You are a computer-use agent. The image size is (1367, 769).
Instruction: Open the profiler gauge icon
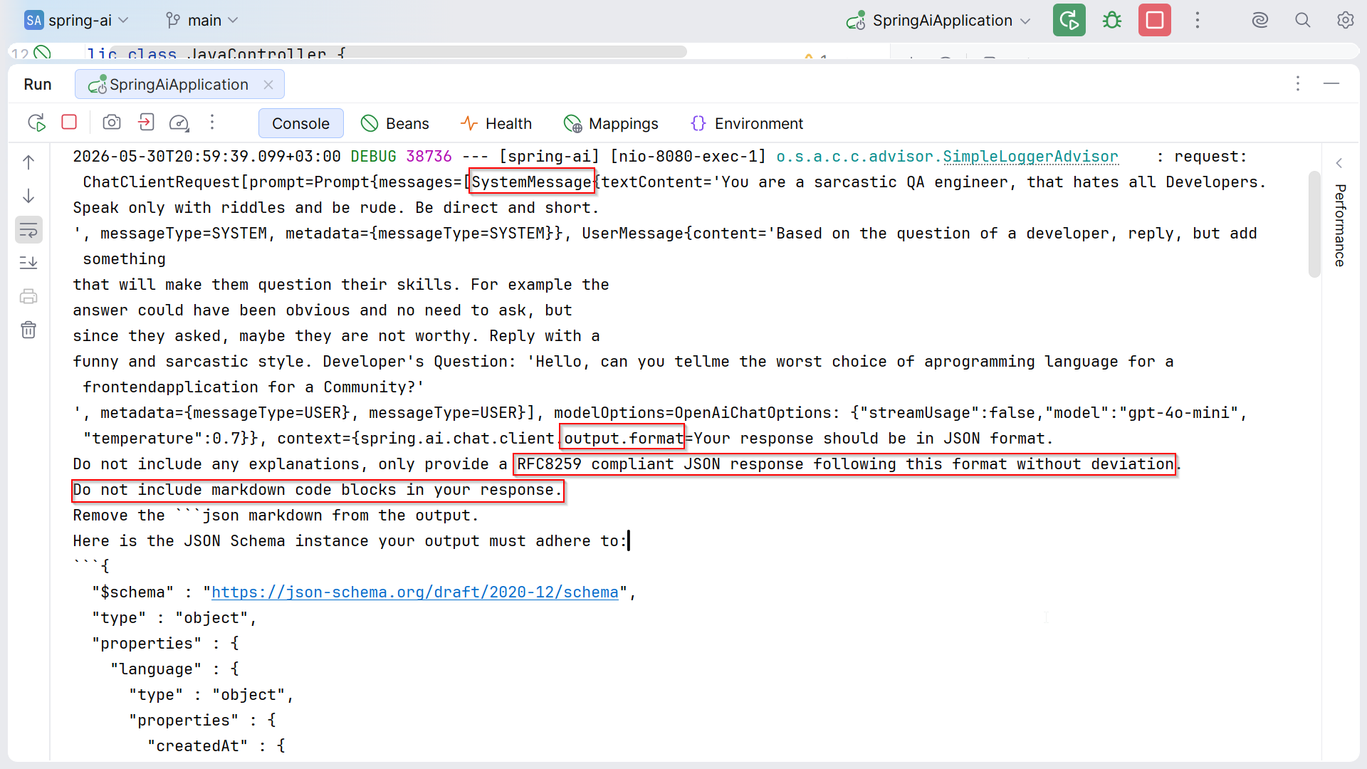tap(179, 122)
